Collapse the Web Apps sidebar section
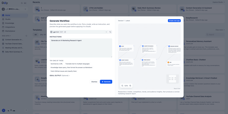The height and width of the screenshot is (114, 228). tap(6, 36)
